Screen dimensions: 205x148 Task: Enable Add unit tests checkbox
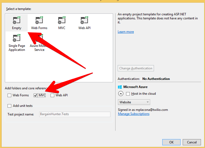tap(9, 106)
